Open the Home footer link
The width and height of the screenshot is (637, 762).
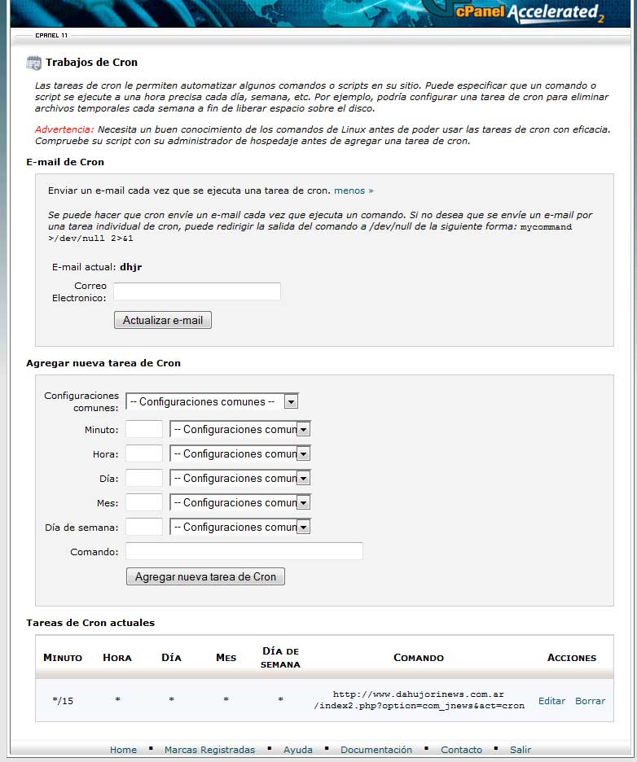[124, 749]
